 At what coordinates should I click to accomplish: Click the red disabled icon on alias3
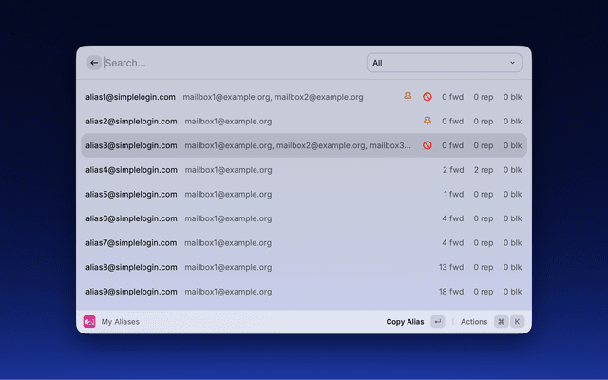pos(427,145)
